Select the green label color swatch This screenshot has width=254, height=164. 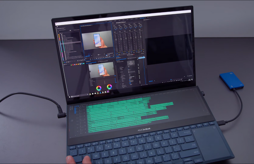click(71, 65)
